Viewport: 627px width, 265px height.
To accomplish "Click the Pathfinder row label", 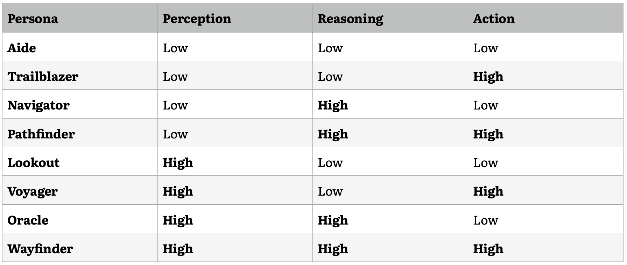I will tap(41, 134).
